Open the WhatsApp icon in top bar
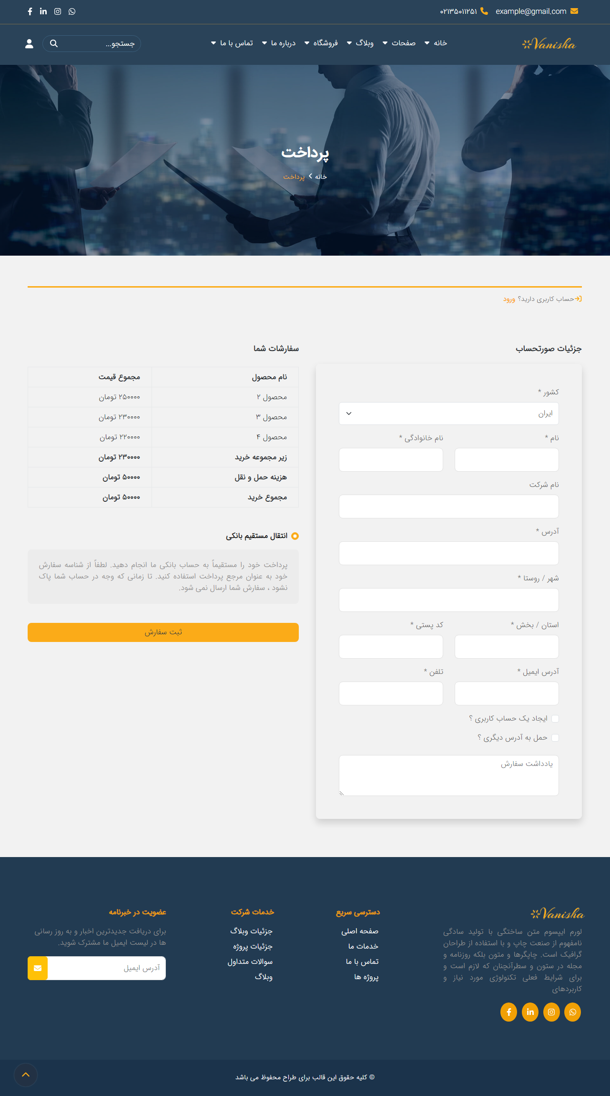 (72, 11)
